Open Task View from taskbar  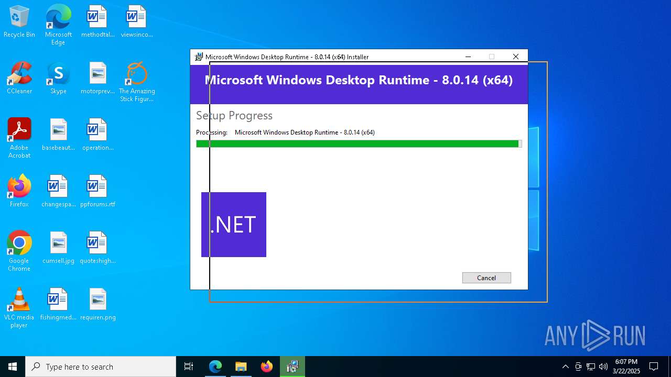[189, 367]
